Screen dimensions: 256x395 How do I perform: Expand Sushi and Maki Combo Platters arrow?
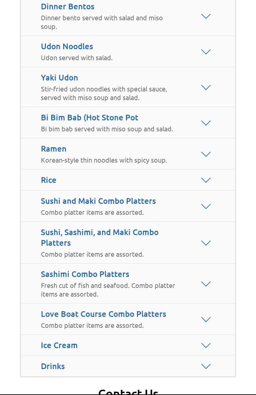pos(206,206)
